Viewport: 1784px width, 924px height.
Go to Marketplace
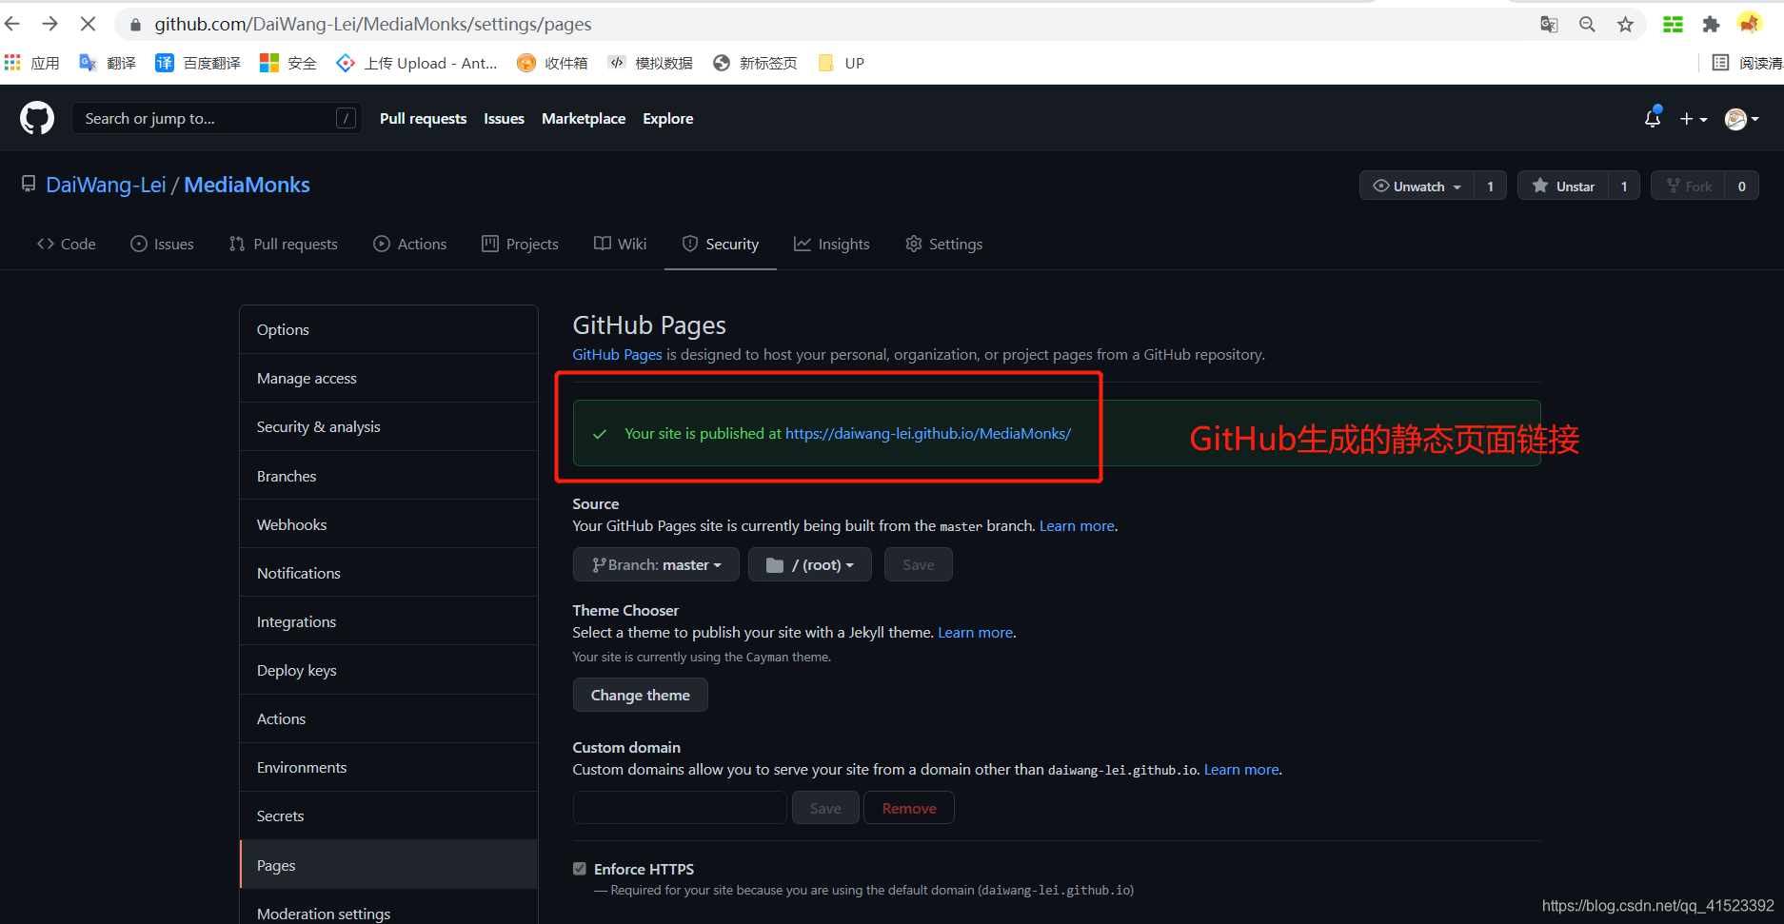[x=584, y=119]
